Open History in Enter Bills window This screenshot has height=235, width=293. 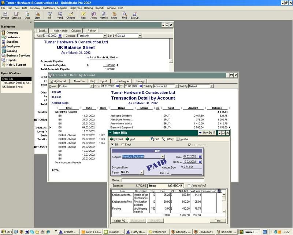(168, 139)
